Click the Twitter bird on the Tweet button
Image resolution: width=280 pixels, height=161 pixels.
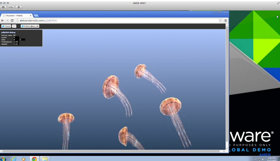[3, 26]
